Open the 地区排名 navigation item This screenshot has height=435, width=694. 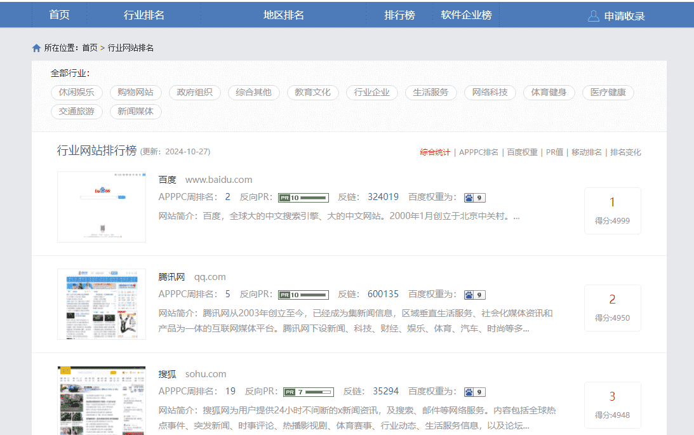tap(283, 15)
